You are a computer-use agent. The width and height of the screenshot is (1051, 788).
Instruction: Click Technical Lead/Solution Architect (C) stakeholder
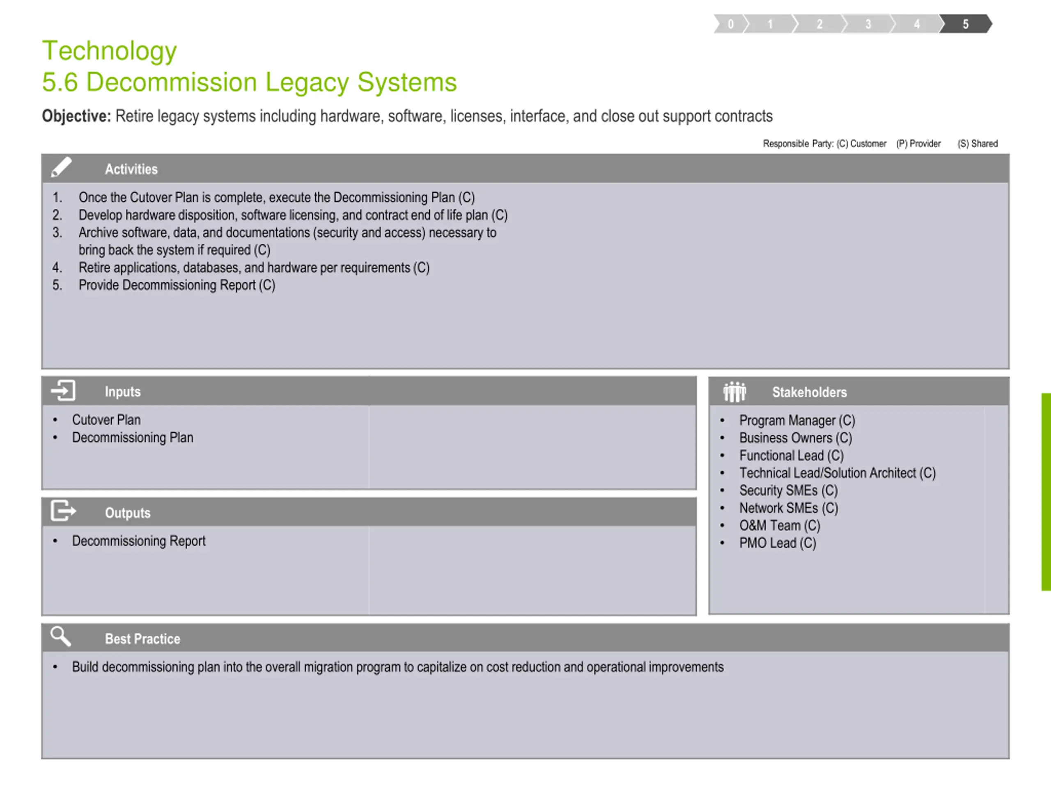pos(838,473)
